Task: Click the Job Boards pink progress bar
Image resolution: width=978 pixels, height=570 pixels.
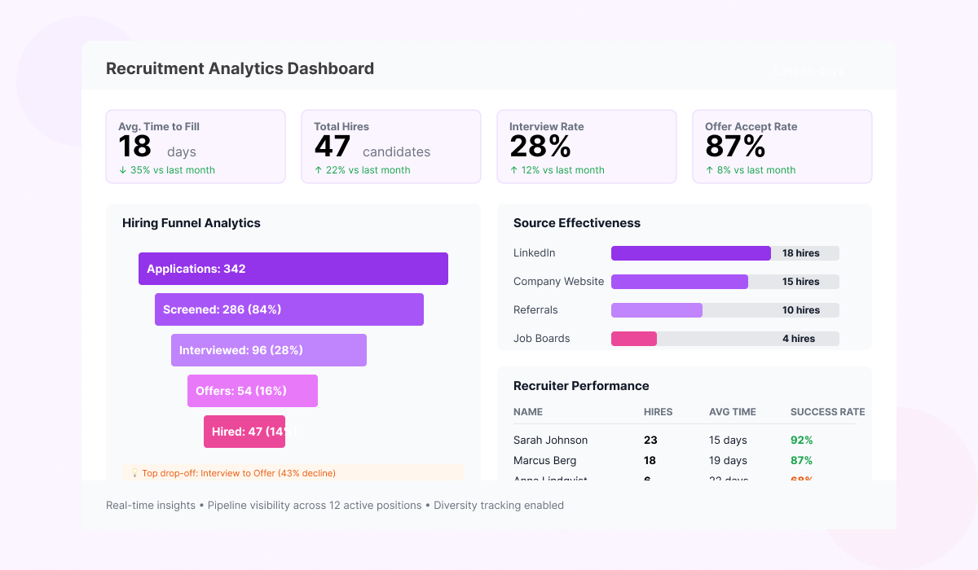Action: coord(634,339)
